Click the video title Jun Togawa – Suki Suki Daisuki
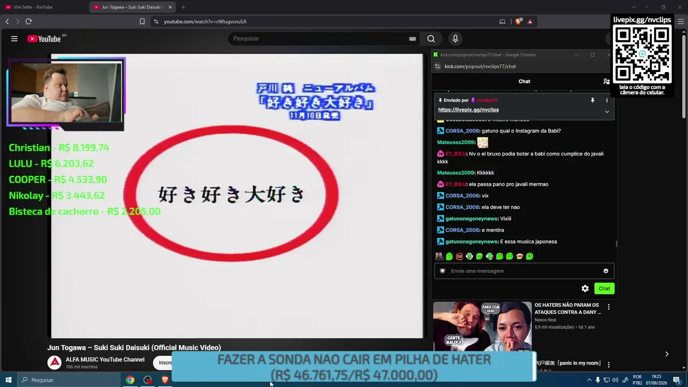Image resolution: width=688 pixels, height=387 pixels. point(134,348)
